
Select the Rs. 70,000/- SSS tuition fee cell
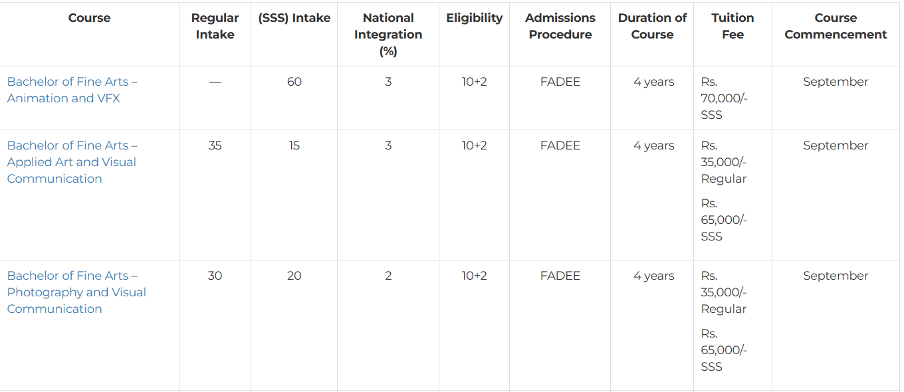723,98
